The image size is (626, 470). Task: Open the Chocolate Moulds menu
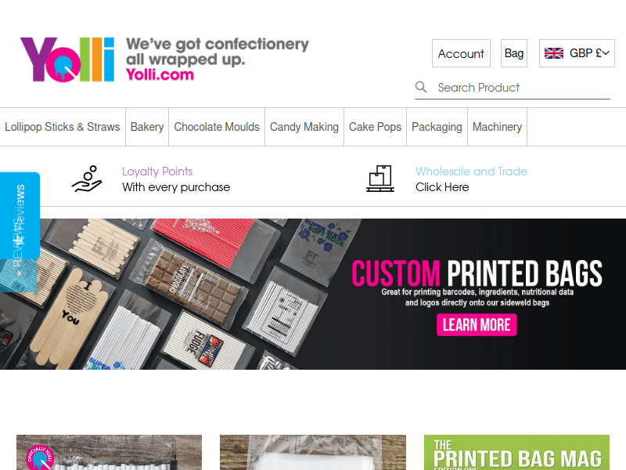[x=217, y=127]
